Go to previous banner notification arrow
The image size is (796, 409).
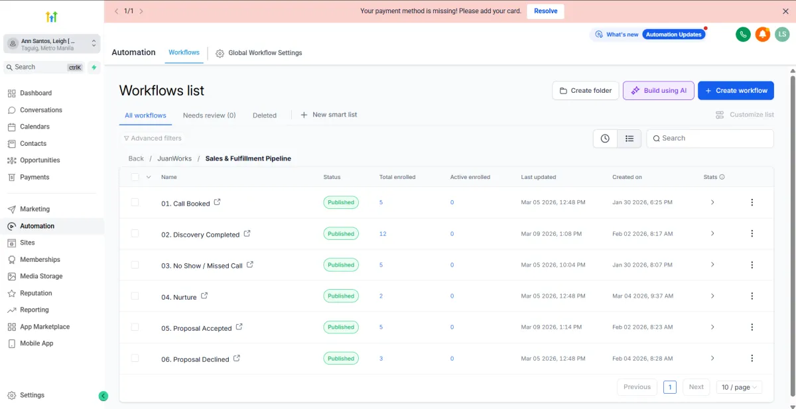(117, 11)
